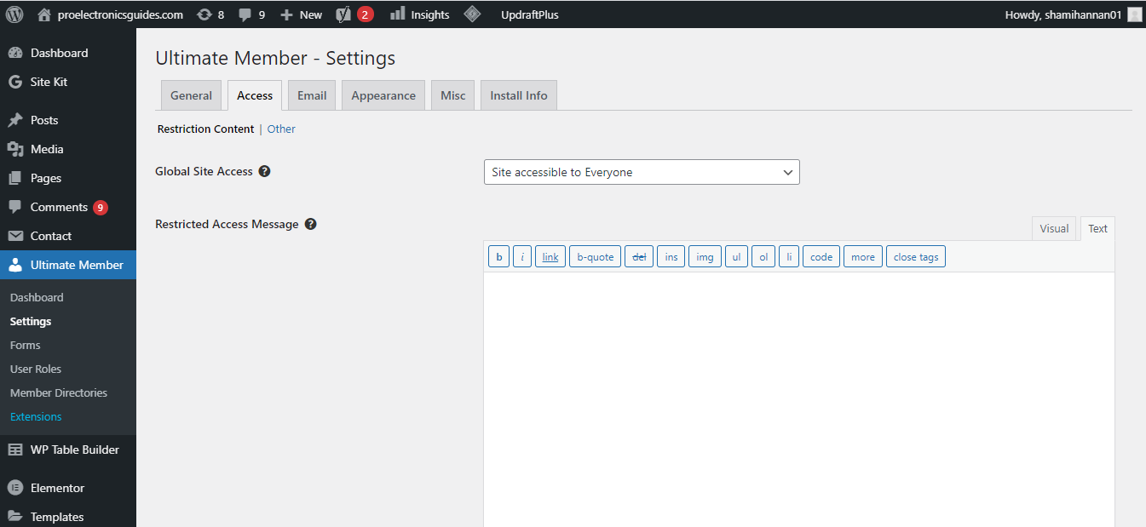
Task: Open UpdraftPlus in the admin bar
Action: [530, 14]
